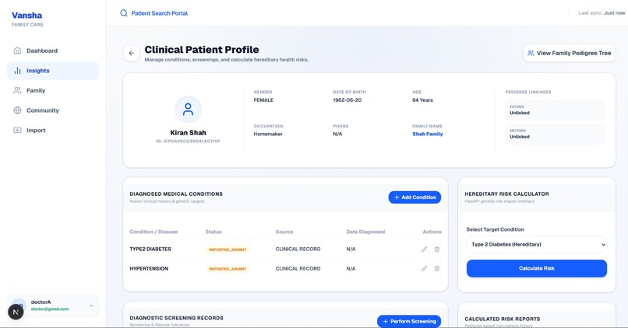This screenshot has height=328, width=628.
Task: Click the Source column header
Action: click(284, 232)
